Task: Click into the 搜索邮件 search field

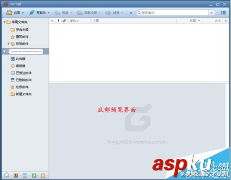Action: pyautogui.click(x=172, y=12)
